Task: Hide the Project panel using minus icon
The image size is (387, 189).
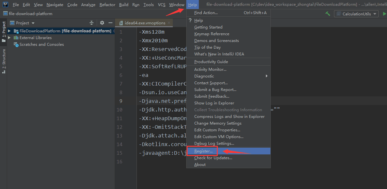Action: (x=110, y=23)
